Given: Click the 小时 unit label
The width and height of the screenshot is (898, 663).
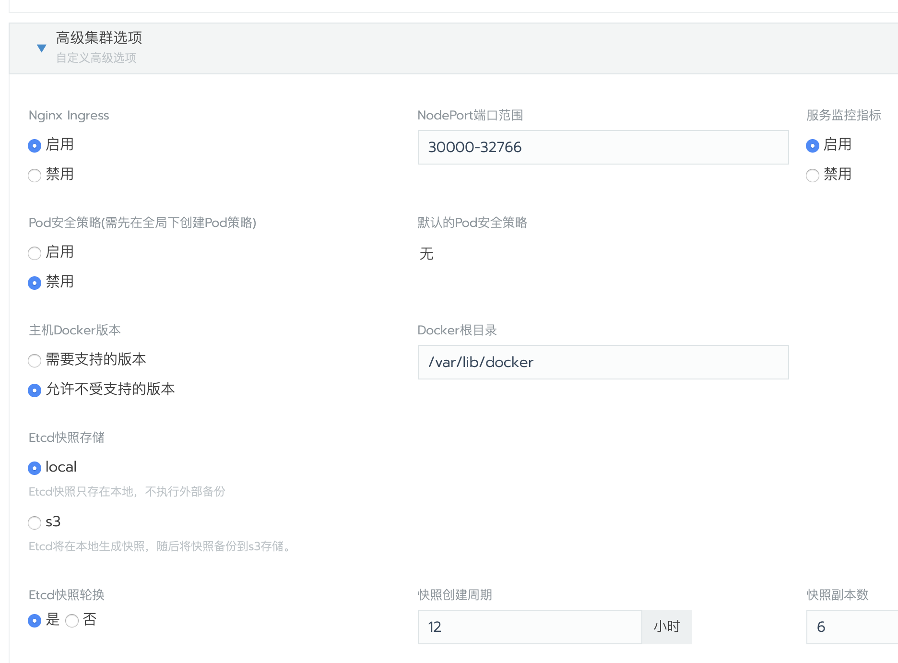Looking at the screenshot, I should pos(667,627).
